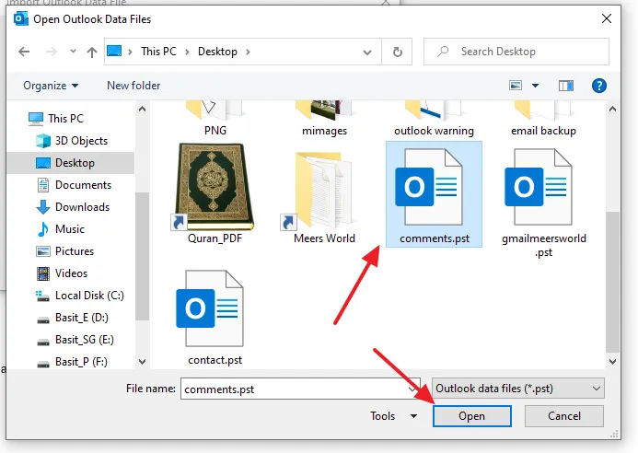This screenshot has width=638, height=453.
Task: Expand the chevron before This PC breadcrumb
Action: click(x=130, y=52)
